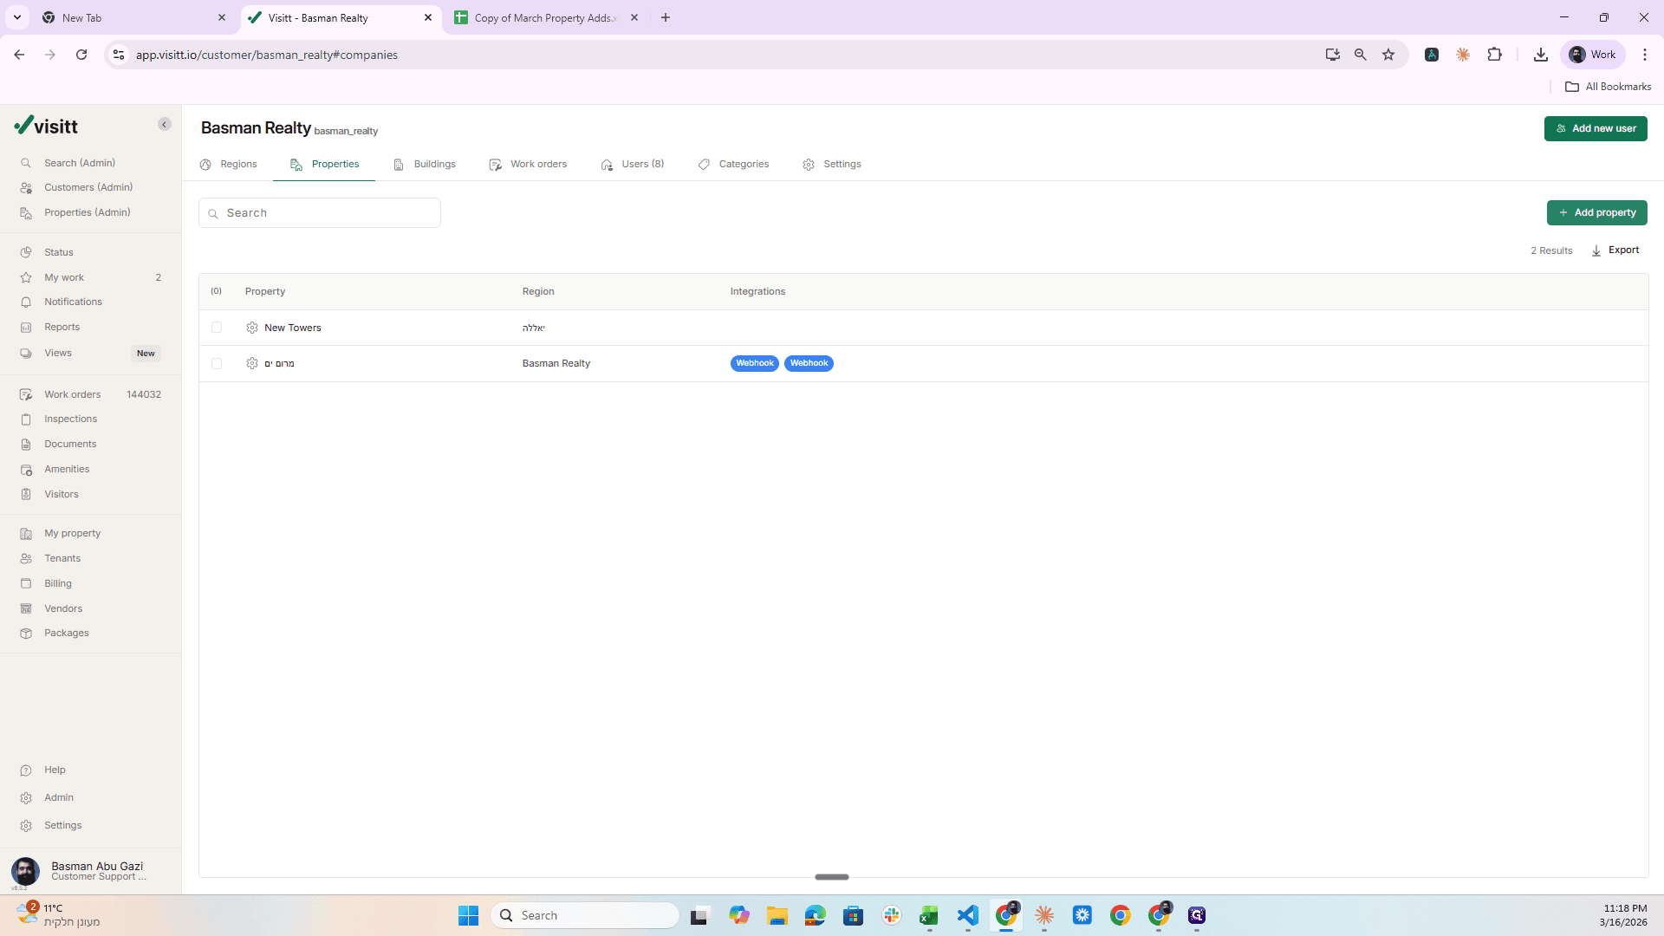1664x936 pixels.
Task: Open Excel from the Windows taskbar
Action: pyautogui.click(x=929, y=915)
